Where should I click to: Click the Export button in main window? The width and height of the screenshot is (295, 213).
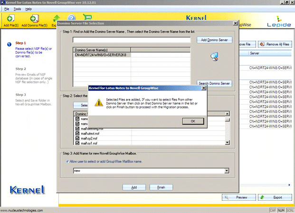tap(275, 197)
